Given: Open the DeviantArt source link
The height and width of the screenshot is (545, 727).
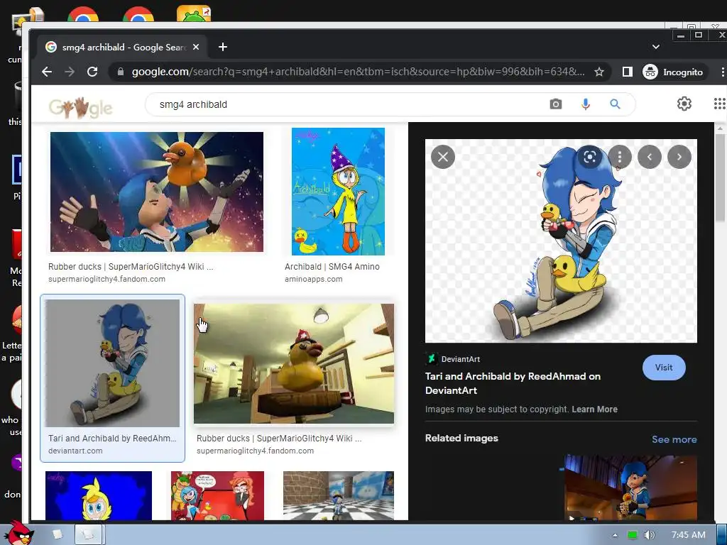Looking at the screenshot, I should click(453, 359).
